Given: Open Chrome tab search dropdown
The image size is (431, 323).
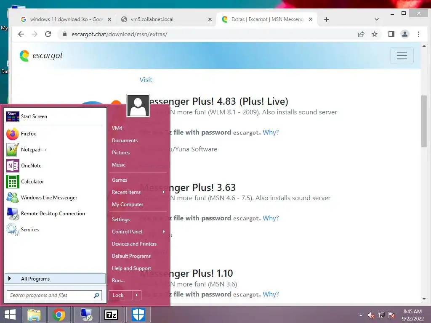Looking at the screenshot, I should (x=377, y=19).
